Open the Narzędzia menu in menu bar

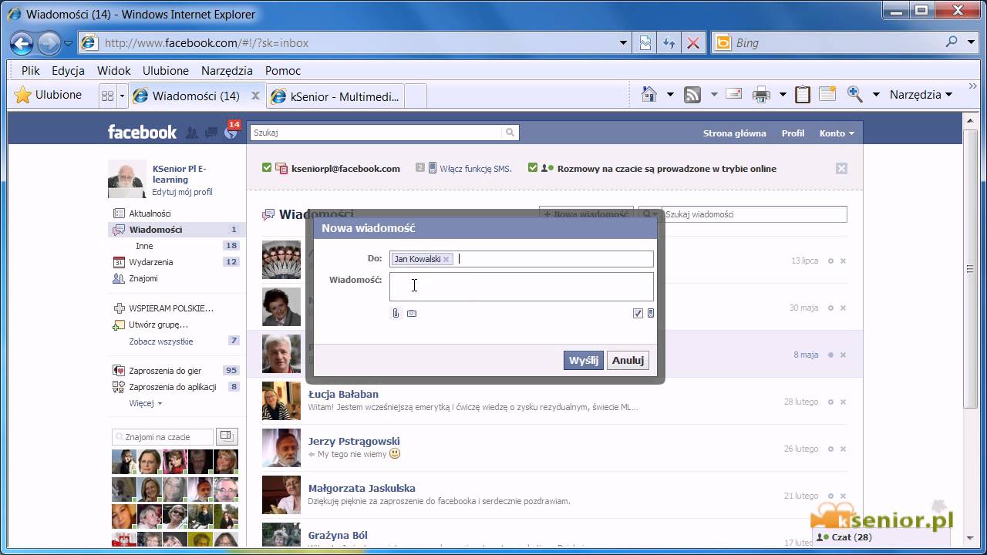[x=227, y=70]
